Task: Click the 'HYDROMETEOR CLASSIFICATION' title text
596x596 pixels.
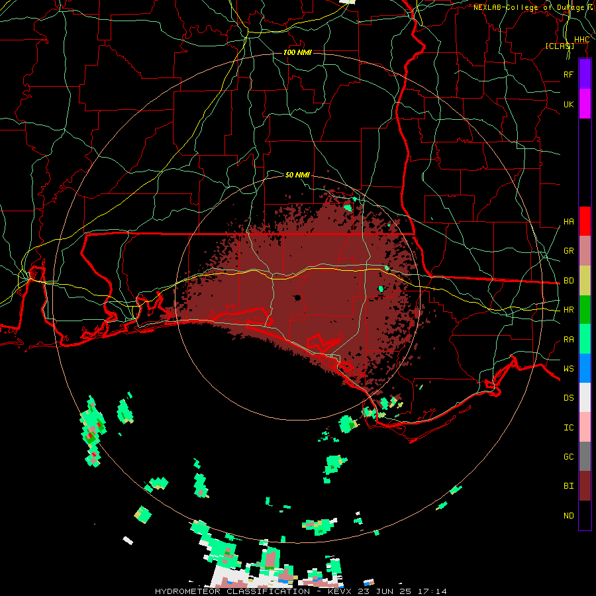Action: 232,591
